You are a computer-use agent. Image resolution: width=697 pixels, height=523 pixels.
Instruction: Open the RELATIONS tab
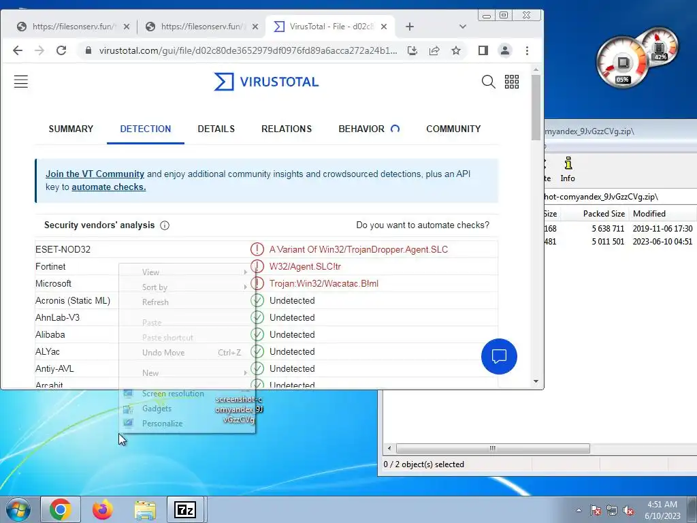pos(287,129)
